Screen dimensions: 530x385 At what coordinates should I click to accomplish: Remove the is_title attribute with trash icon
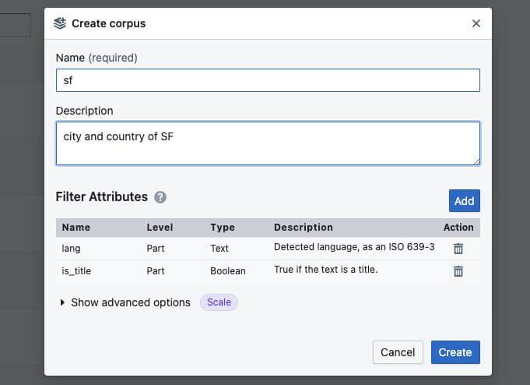tap(458, 271)
